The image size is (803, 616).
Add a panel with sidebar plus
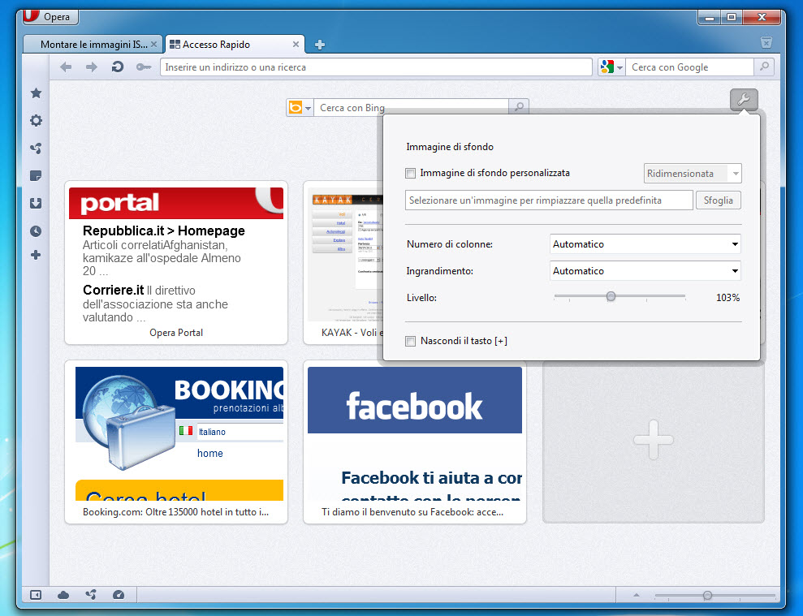[x=36, y=255]
